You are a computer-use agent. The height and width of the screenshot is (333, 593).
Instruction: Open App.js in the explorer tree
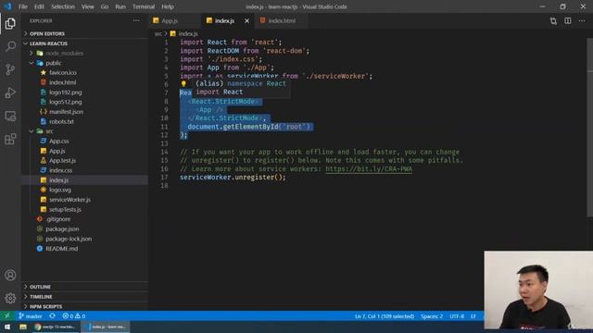[57, 151]
